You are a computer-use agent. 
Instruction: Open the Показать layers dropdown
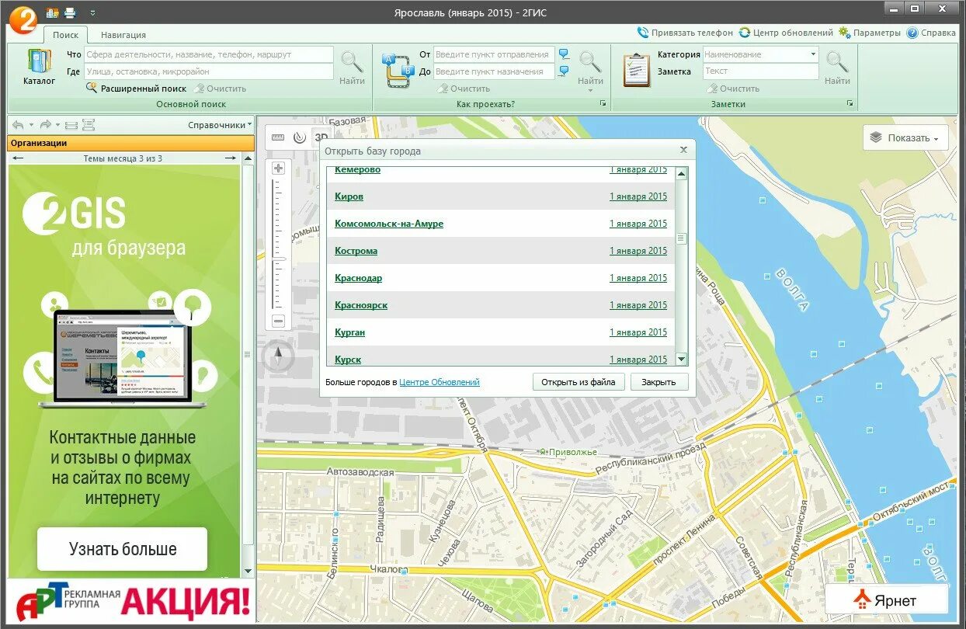tap(905, 137)
